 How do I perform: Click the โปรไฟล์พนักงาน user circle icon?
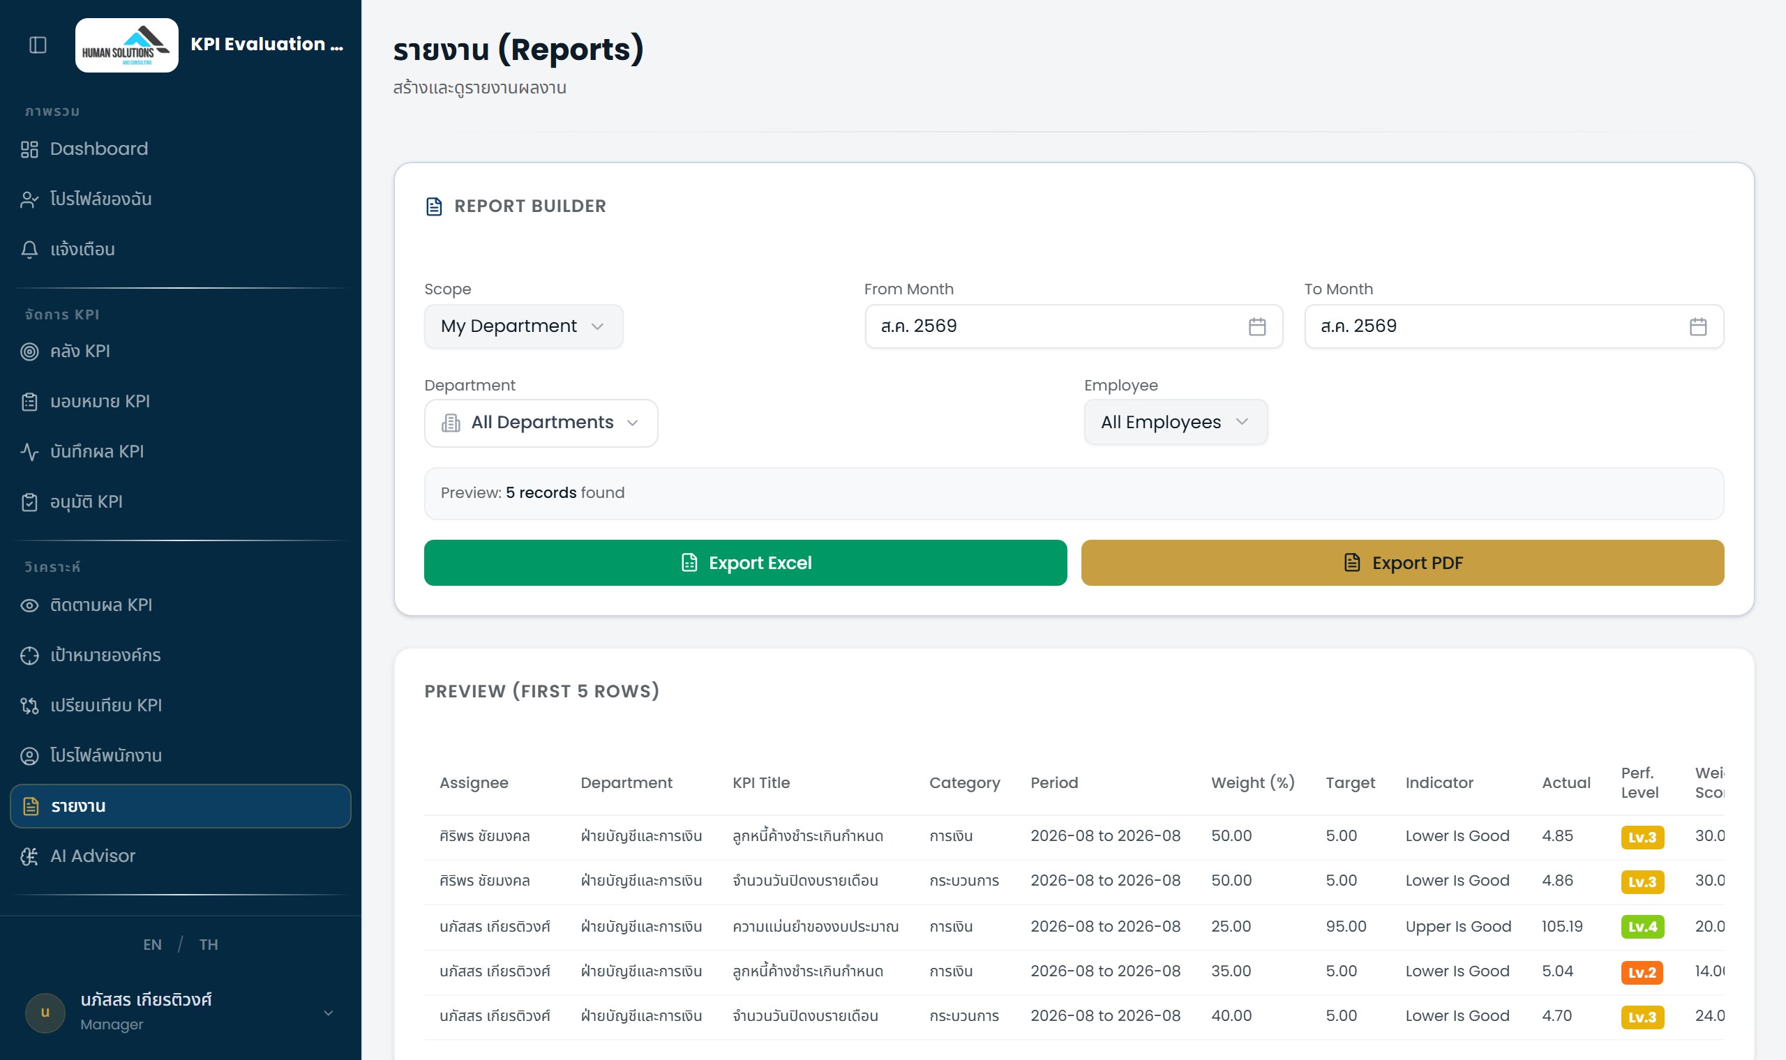click(x=29, y=756)
